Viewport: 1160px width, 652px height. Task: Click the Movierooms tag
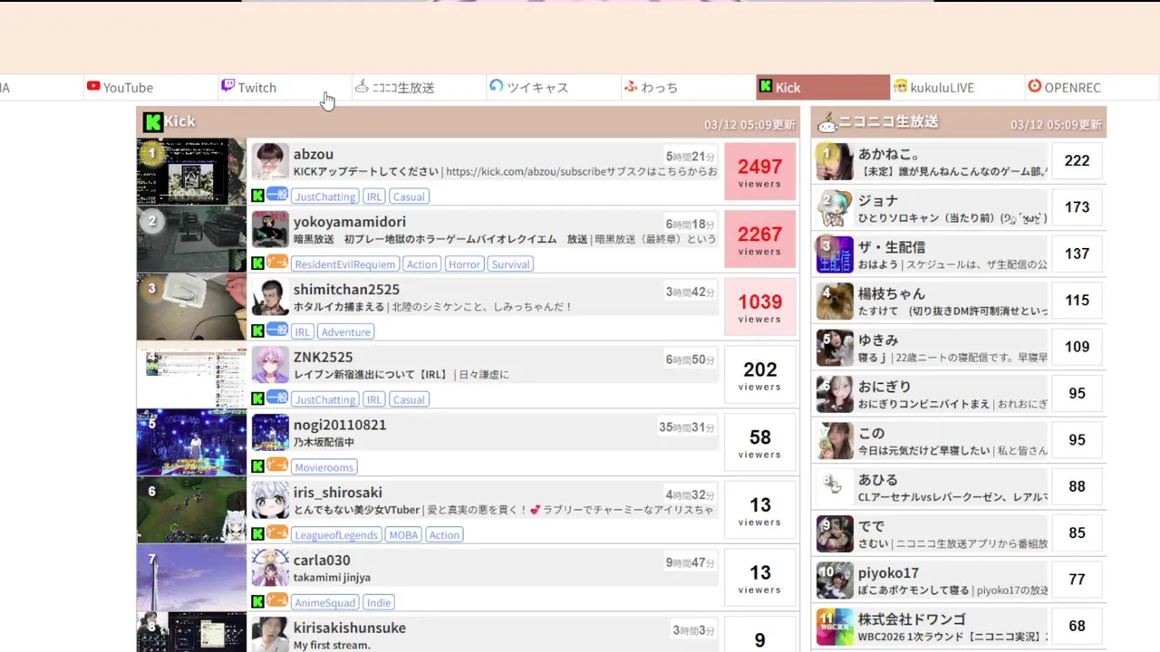[x=324, y=467]
